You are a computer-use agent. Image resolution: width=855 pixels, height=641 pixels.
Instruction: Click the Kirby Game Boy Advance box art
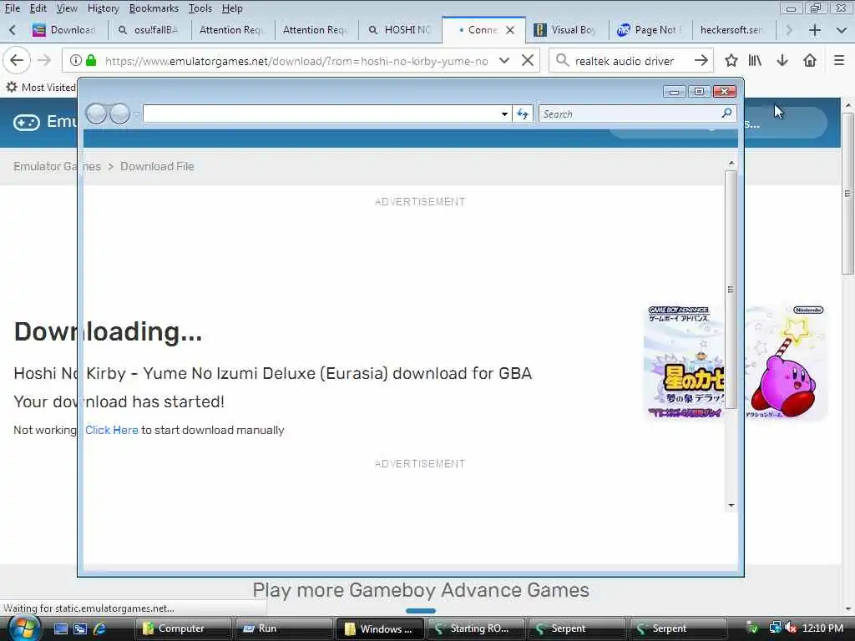(735, 362)
